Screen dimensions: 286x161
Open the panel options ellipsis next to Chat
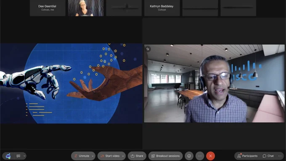point(280,156)
